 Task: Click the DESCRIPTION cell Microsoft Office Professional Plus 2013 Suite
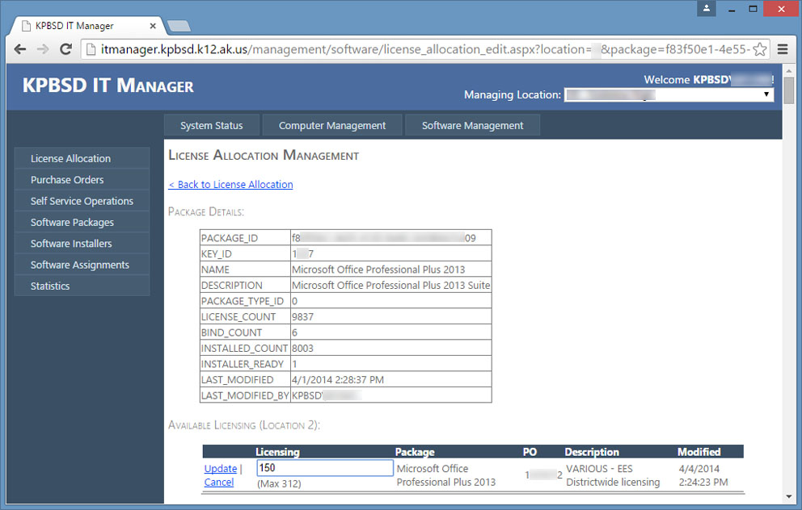(390, 285)
